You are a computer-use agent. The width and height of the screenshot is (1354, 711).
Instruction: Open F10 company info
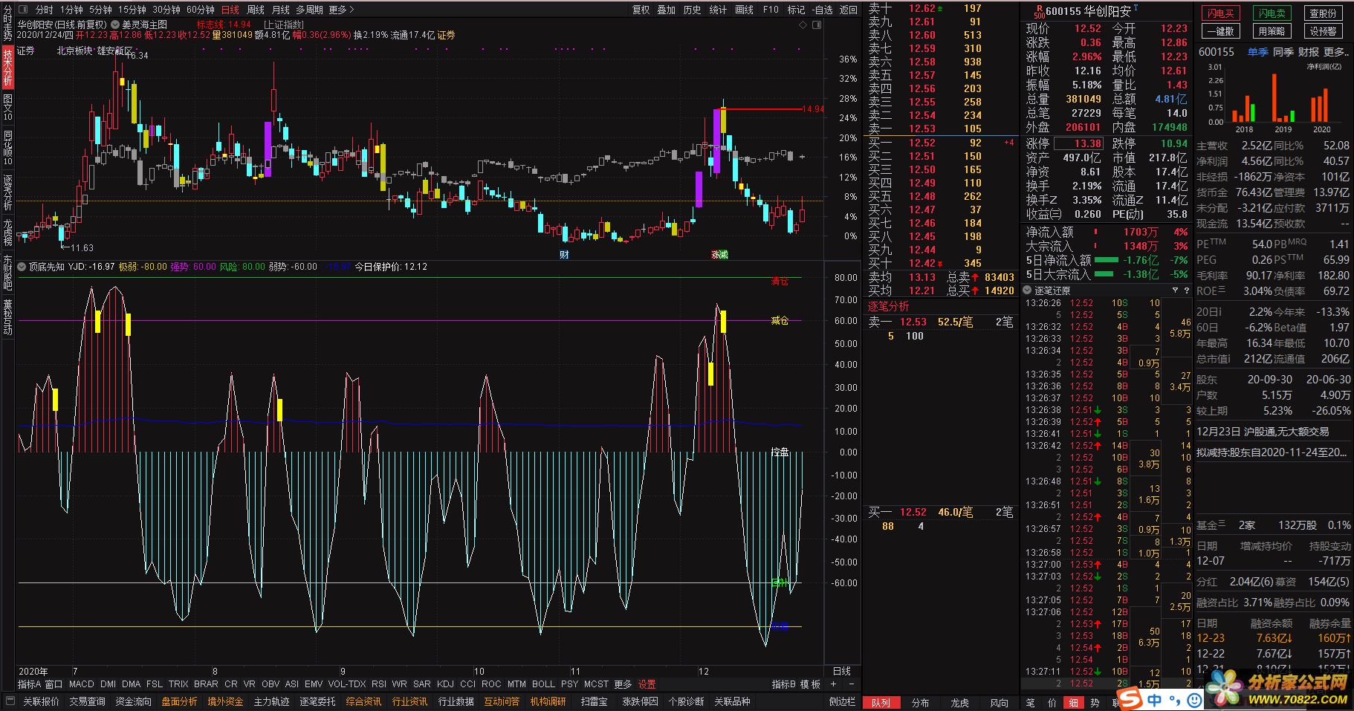771,10
